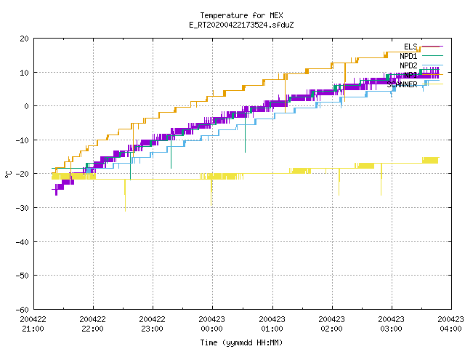Click the y-axis label -30
Viewport: 465px width, 349px height.
tap(23, 208)
